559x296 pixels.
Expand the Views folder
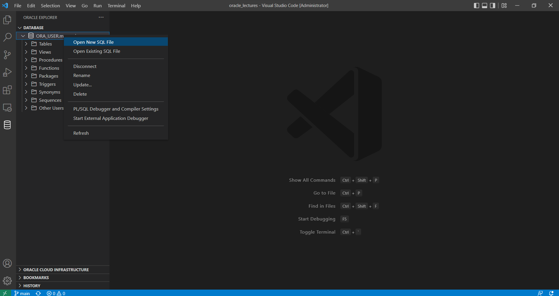26,52
